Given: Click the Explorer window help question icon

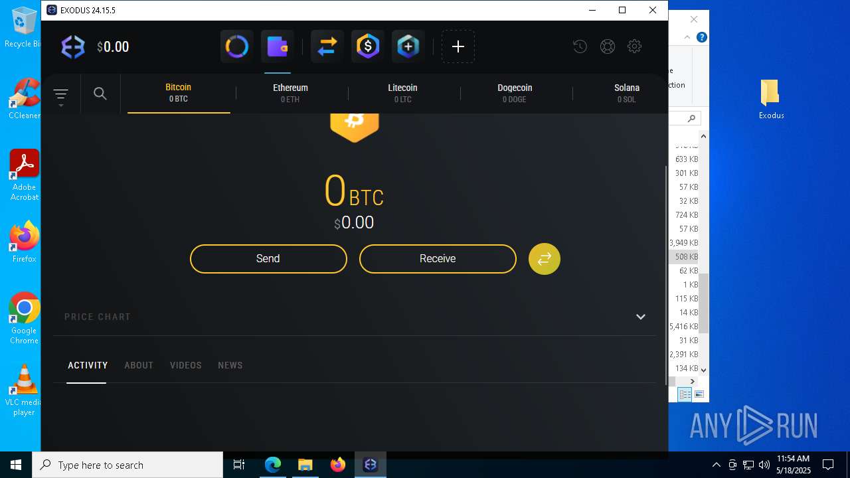Looking at the screenshot, I should click(x=701, y=38).
